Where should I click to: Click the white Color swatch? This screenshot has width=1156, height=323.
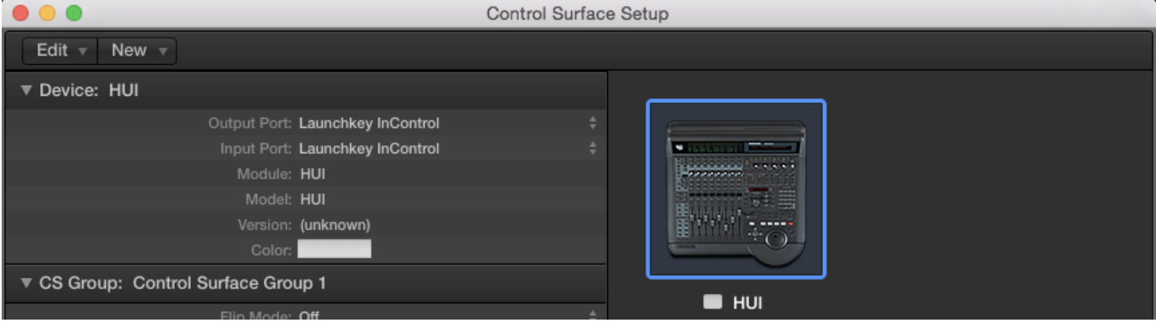(334, 250)
